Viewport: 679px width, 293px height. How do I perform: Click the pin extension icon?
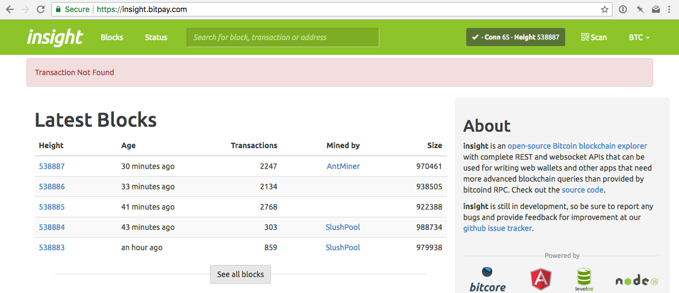(x=639, y=9)
